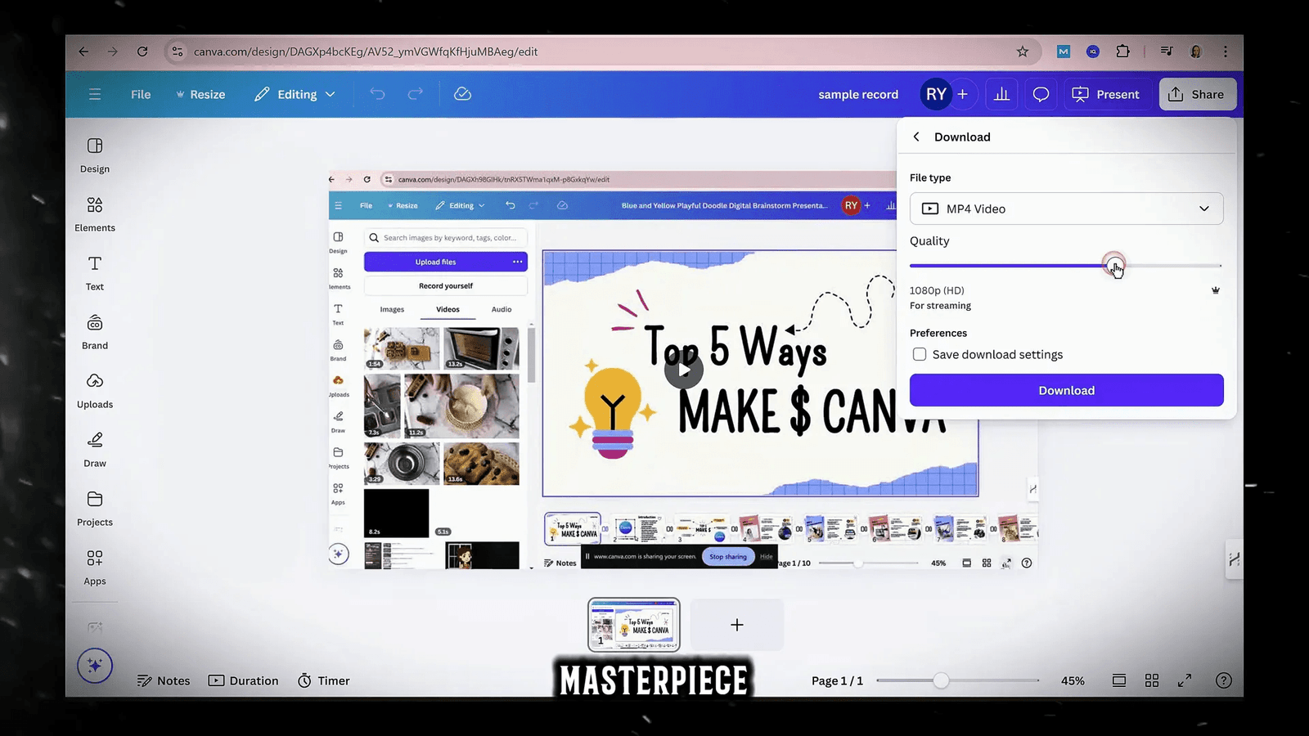Viewport: 1309px width, 736px height.
Task: Open Canva Magic assistant sparkle button
Action: pos(95,666)
